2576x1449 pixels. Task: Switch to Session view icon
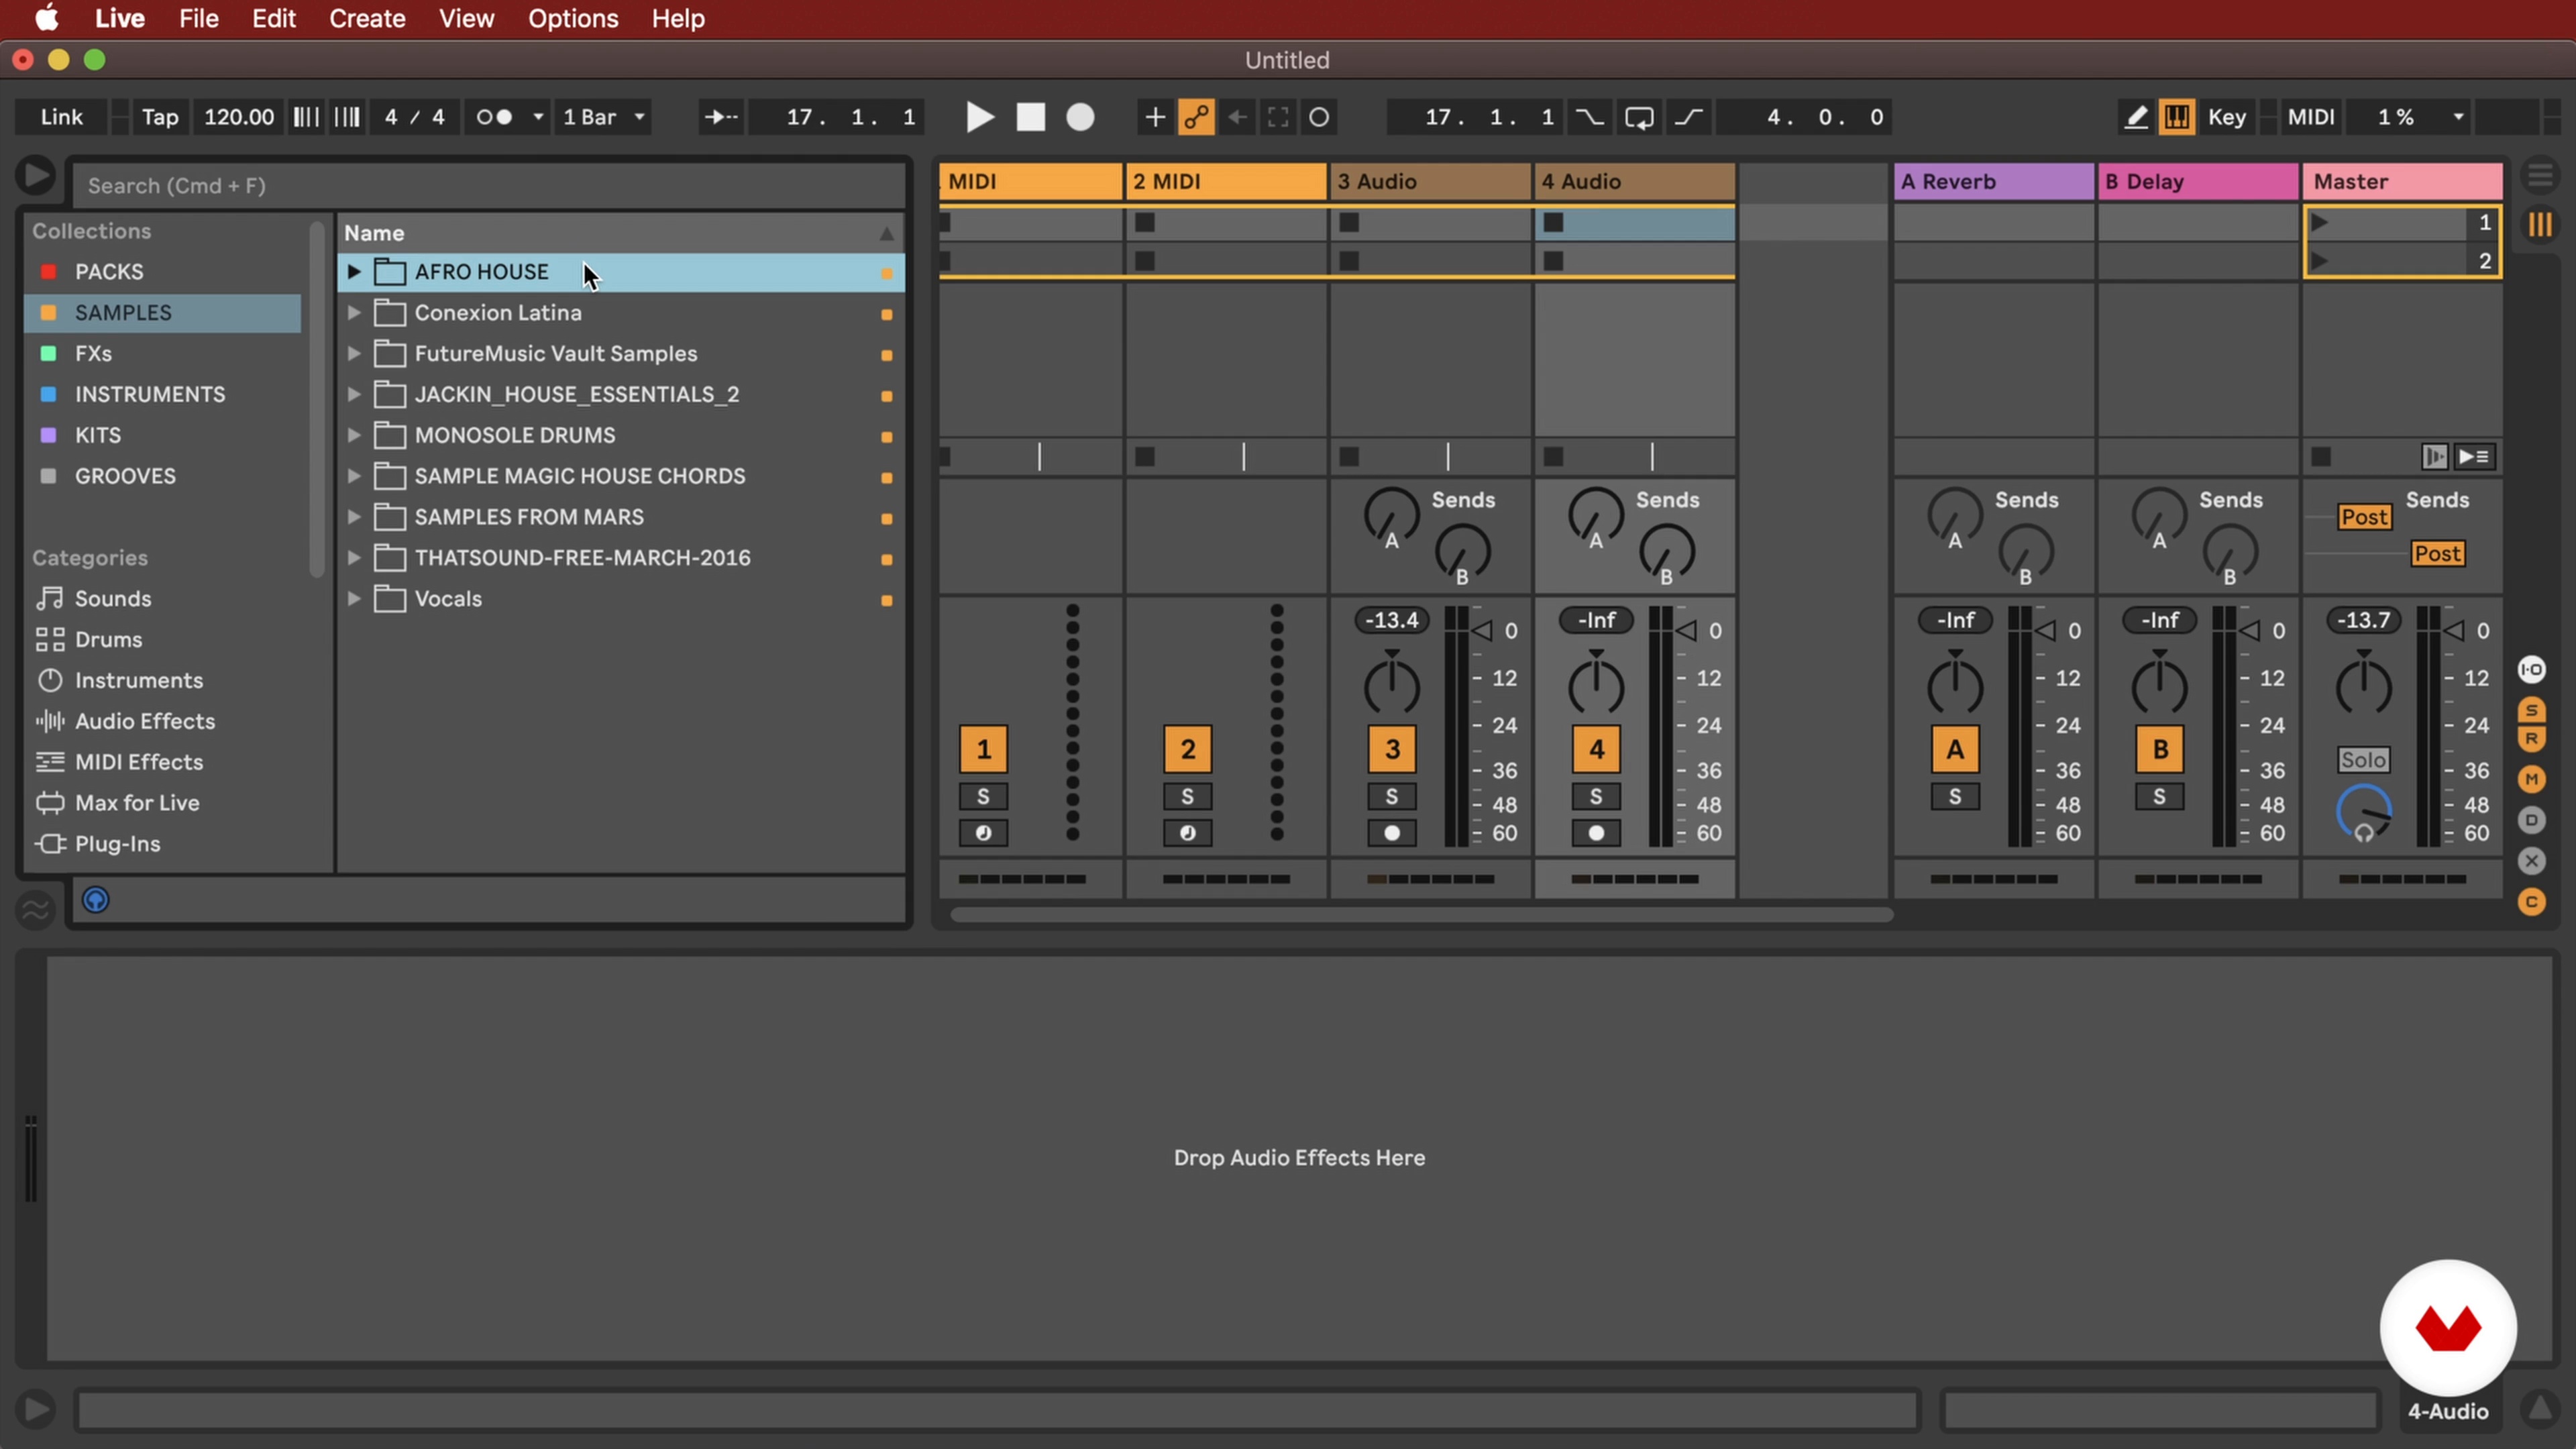point(2540,225)
